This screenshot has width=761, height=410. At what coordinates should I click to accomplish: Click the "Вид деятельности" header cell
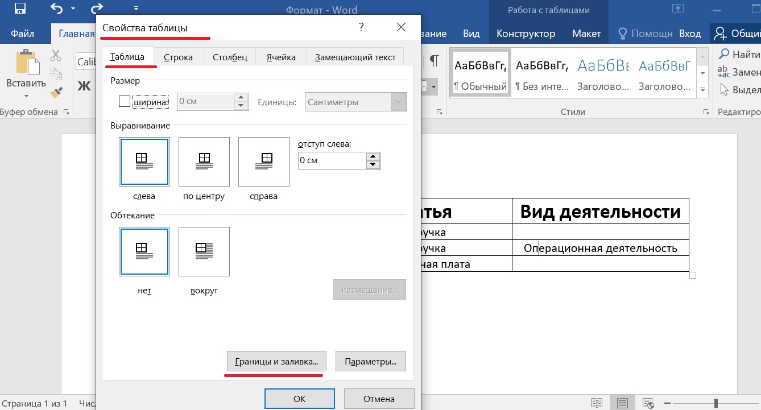(x=601, y=212)
